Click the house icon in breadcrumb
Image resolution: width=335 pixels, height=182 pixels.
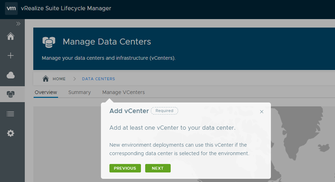coord(45,79)
